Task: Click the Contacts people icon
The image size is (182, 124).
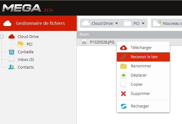Action: tap(11, 67)
